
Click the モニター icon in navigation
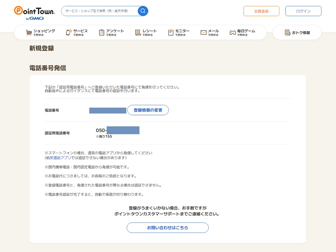[x=171, y=32]
